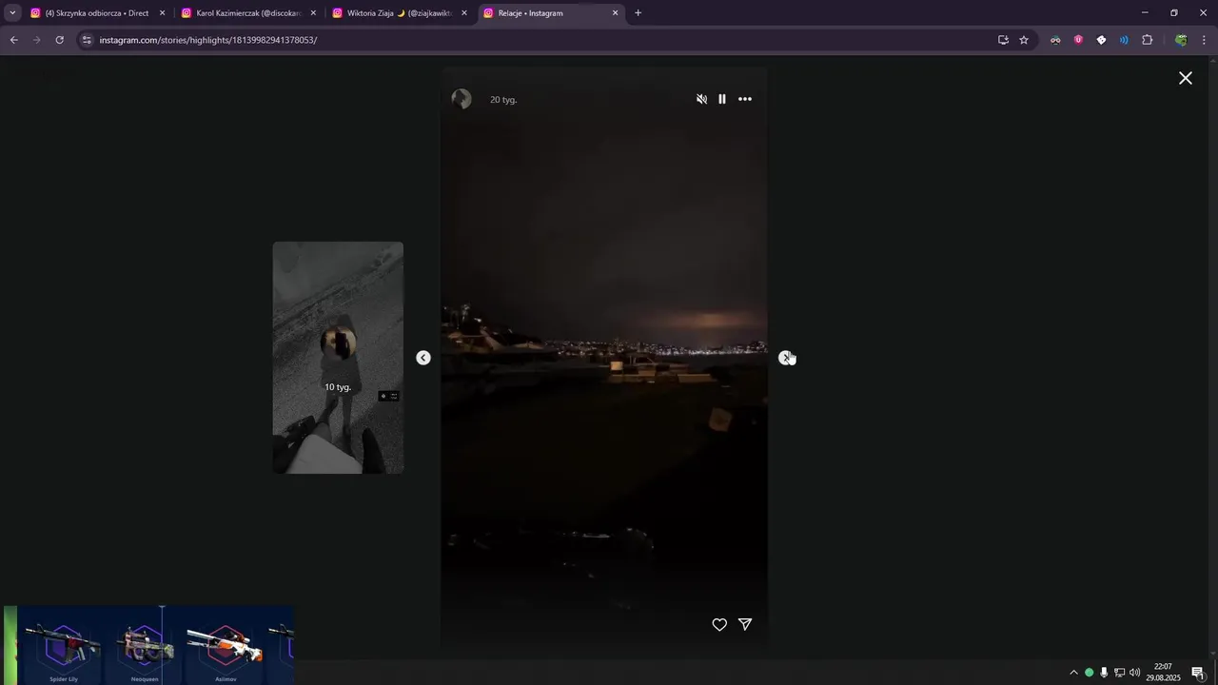
Task: Open the Windows notification center
Action: point(1198,673)
